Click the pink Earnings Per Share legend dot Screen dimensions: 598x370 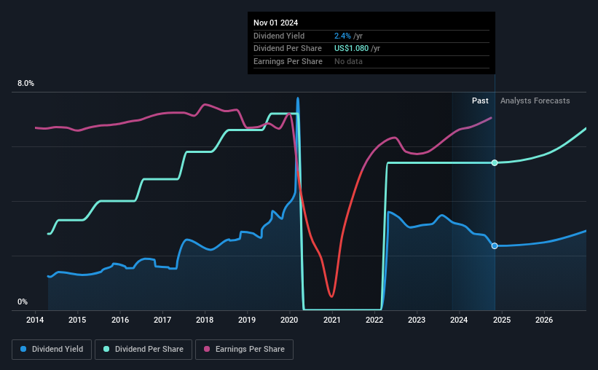[x=207, y=349]
